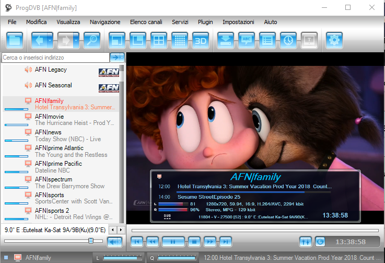Open the Plugin menu
The width and height of the screenshot is (385, 263).
pyautogui.click(x=205, y=22)
